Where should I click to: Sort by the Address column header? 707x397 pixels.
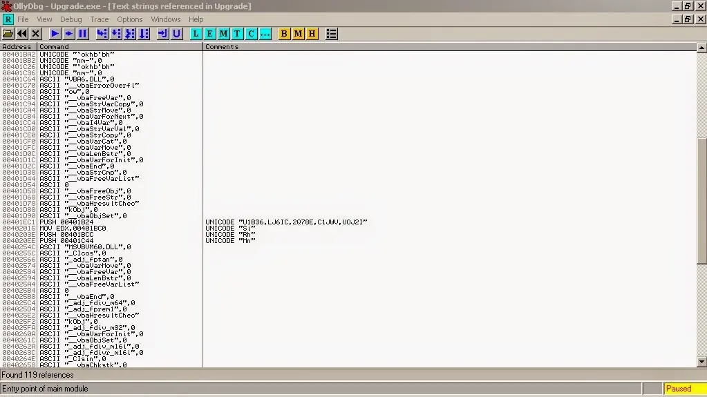coord(19,47)
